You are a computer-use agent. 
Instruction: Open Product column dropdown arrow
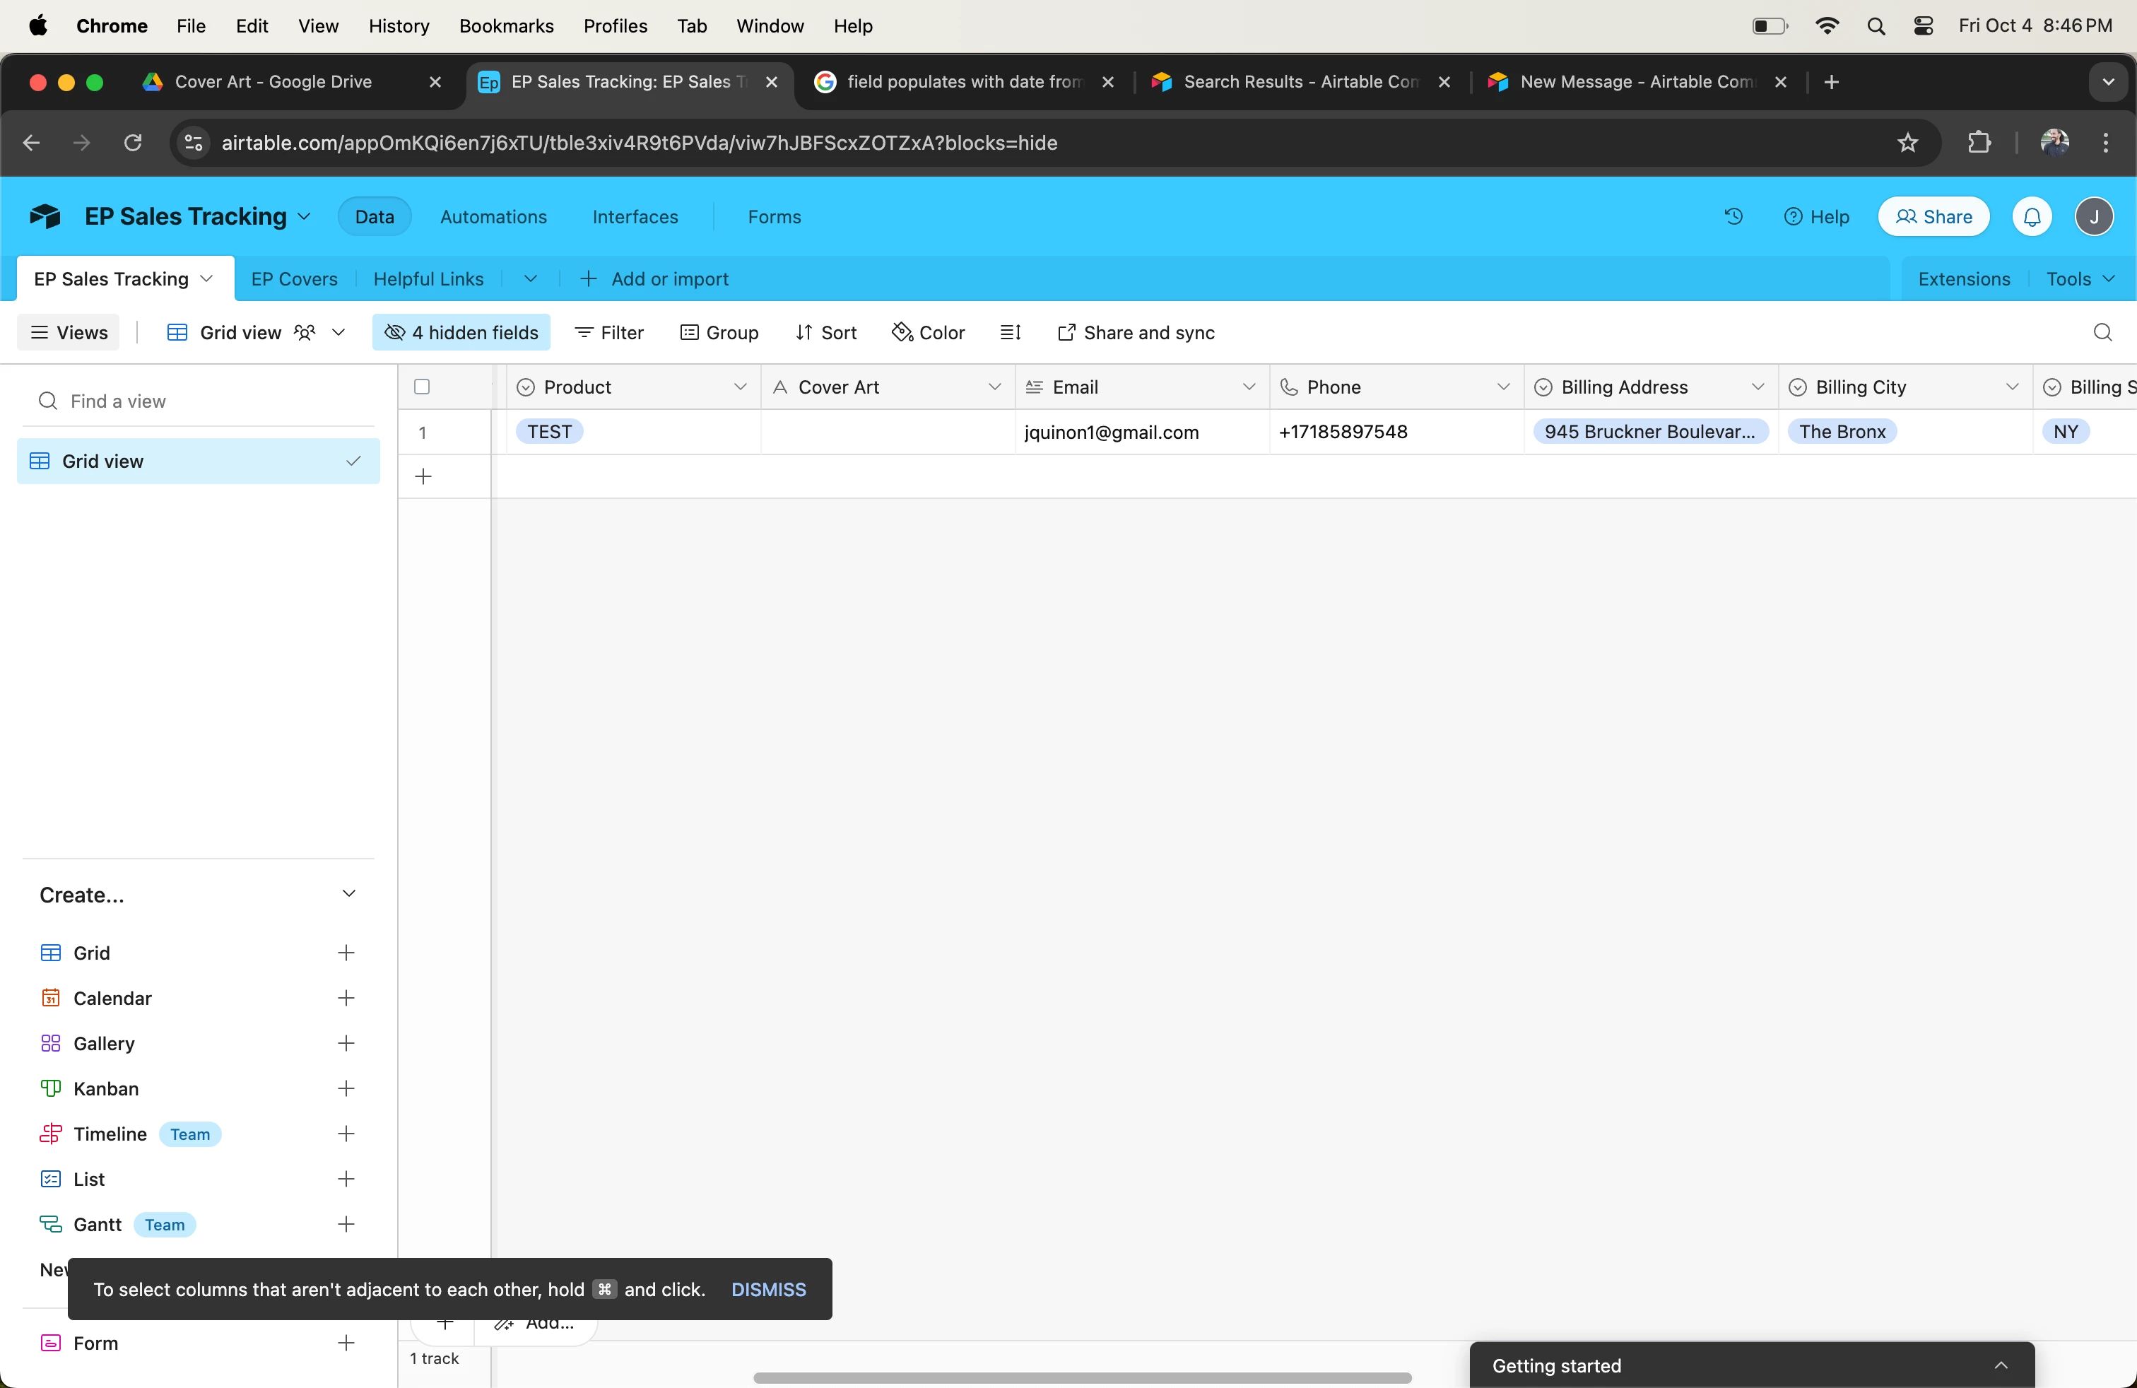point(740,387)
